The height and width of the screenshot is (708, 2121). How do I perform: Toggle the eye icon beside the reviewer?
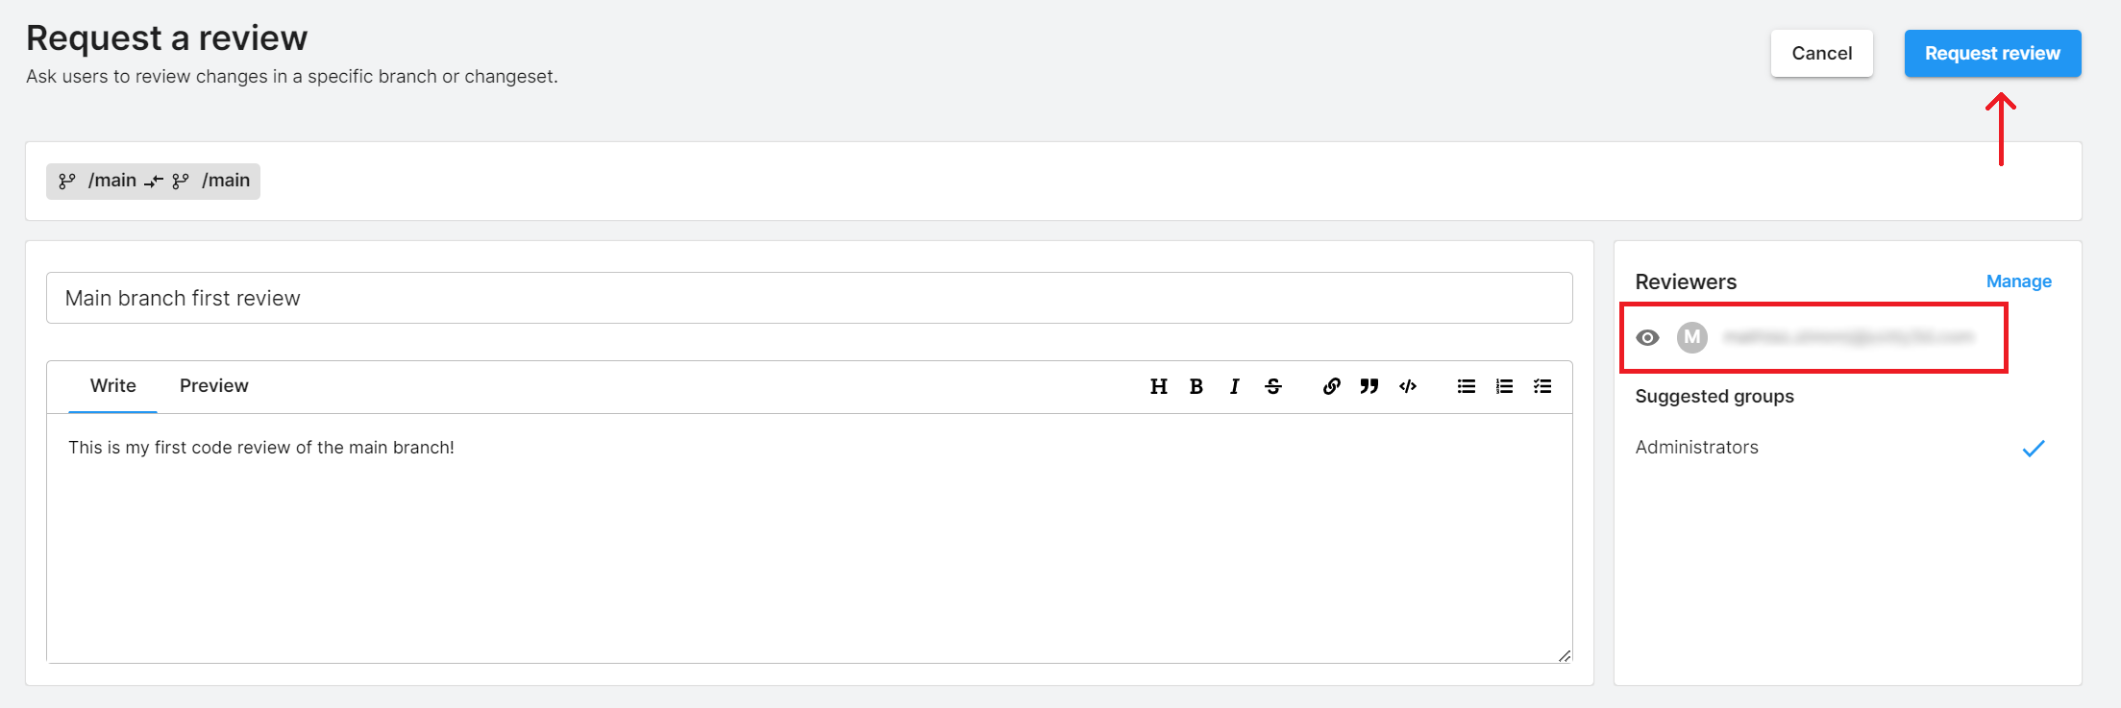point(1647,337)
